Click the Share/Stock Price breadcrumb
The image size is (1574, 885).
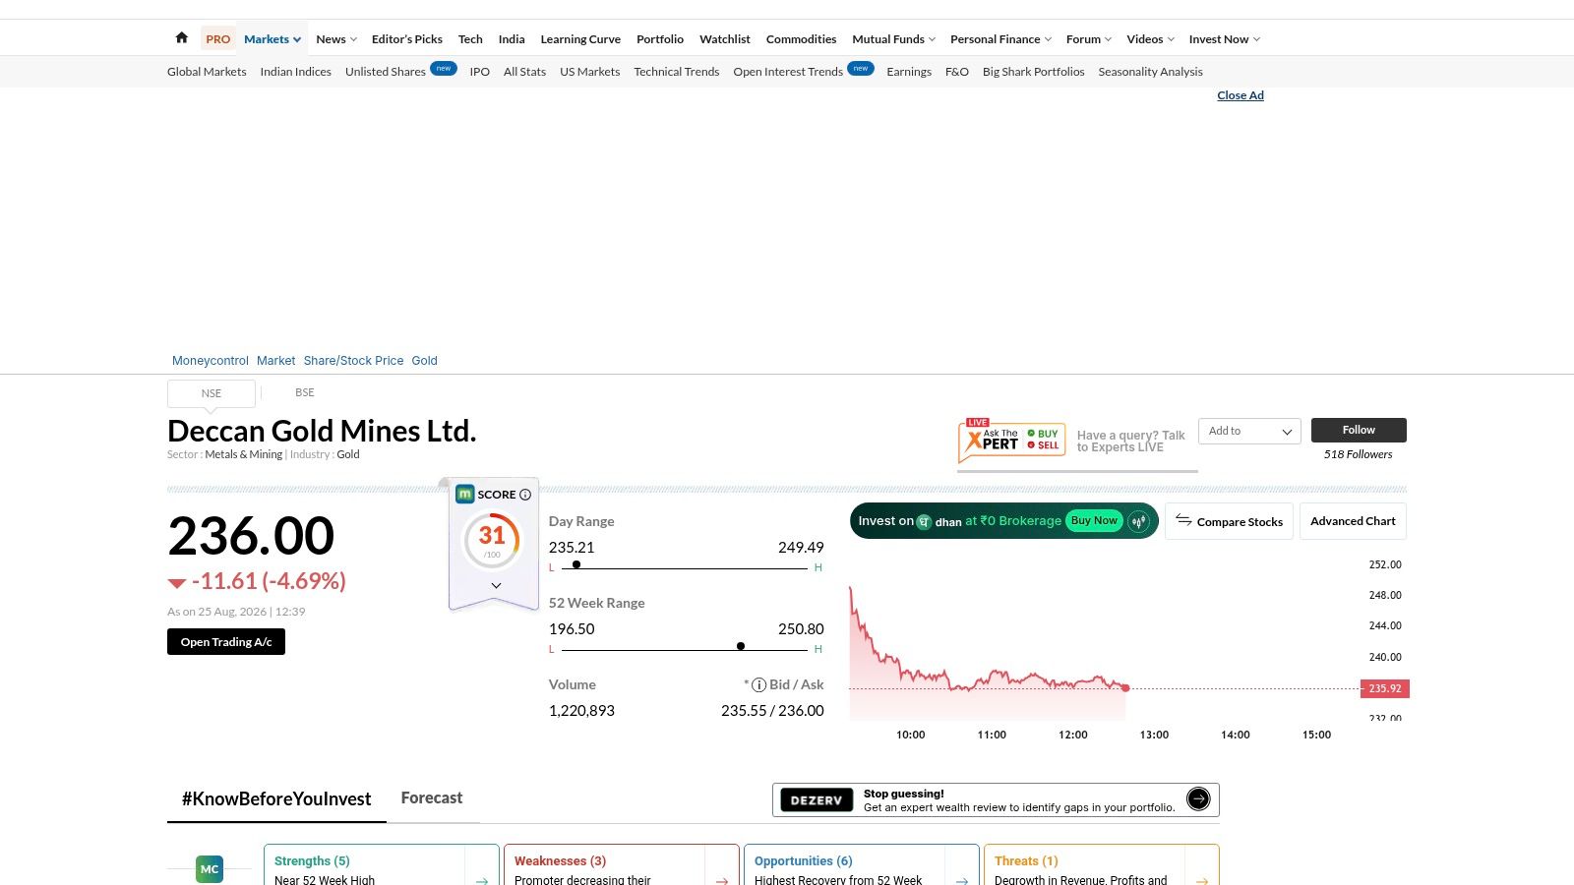(x=353, y=361)
